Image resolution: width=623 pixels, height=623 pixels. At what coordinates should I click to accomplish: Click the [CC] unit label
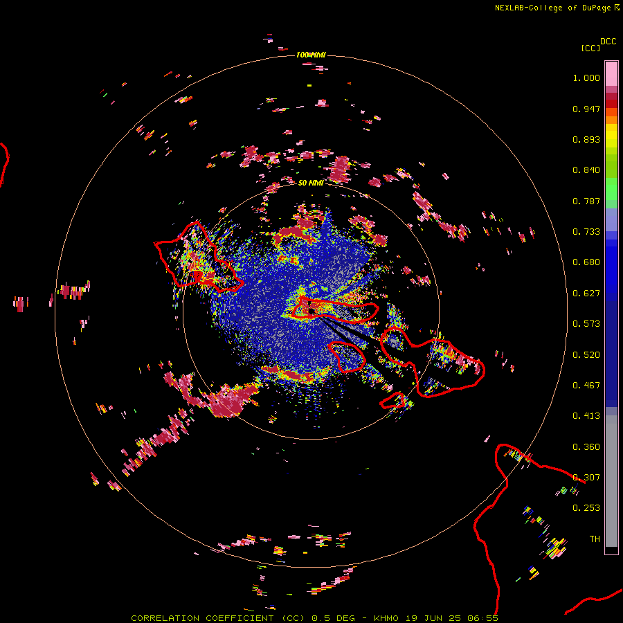point(590,48)
